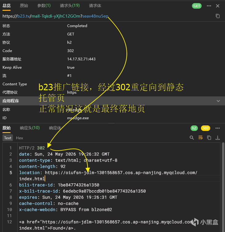Click the Content Type label
This screenshot has width=225, height=232.
[x=15, y=84]
